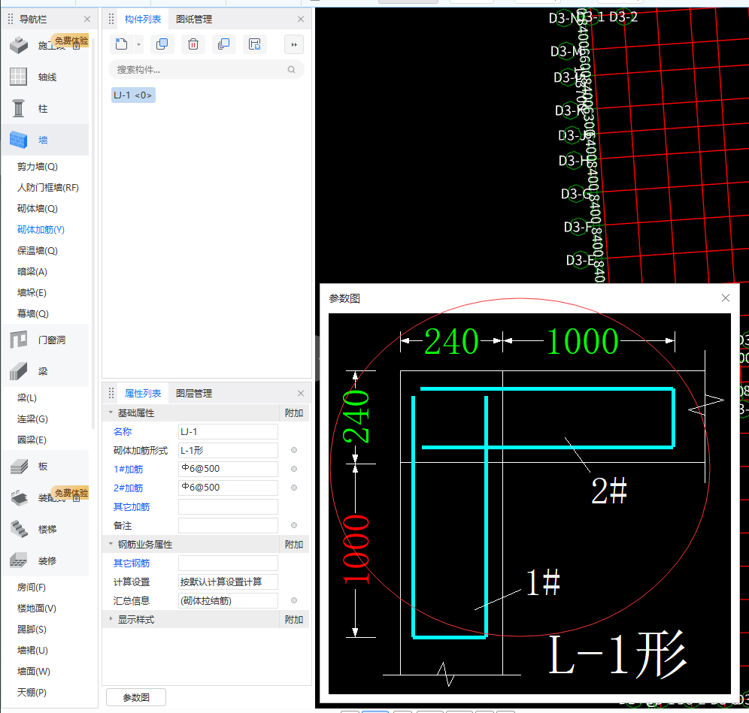This screenshot has width=749, height=713.
Task: Close the 导航栏 navigation panel
Action: [87, 19]
